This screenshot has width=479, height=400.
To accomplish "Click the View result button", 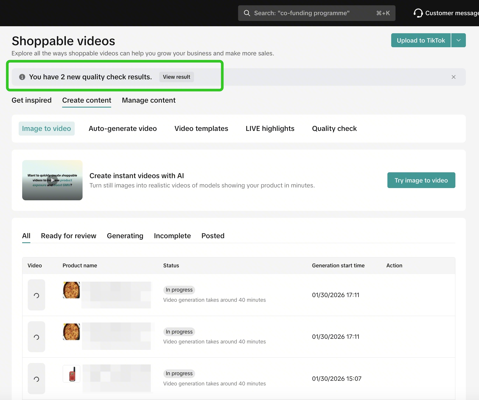I will click(x=176, y=77).
